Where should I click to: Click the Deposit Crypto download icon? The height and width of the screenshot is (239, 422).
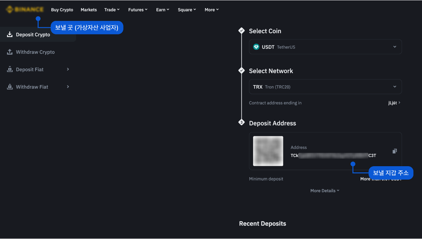[10, 34]
